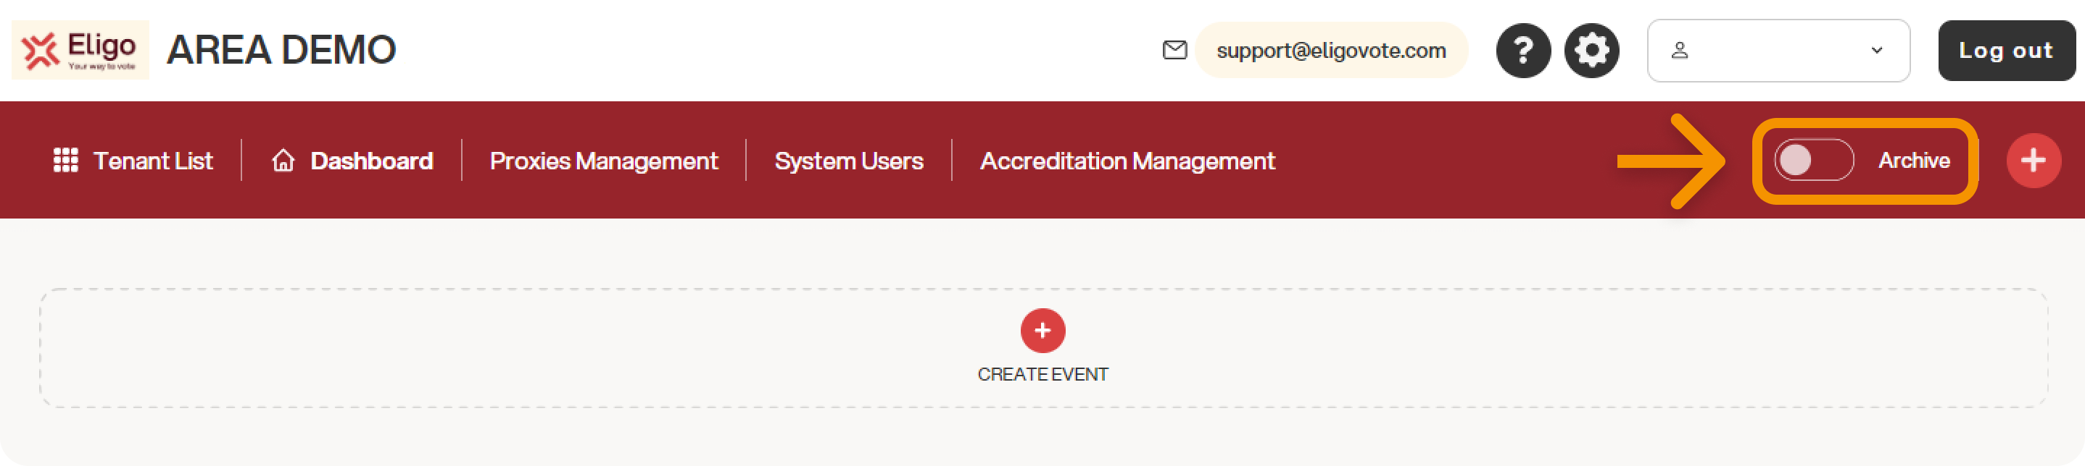This screenshot has height=466, width=2085.
Task: Click the support@eligovote.com email link
Action: [1330, 50]
